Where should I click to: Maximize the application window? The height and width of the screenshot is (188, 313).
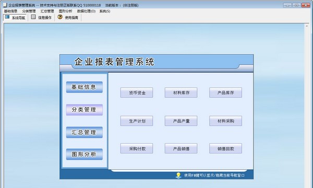[296, 5]
